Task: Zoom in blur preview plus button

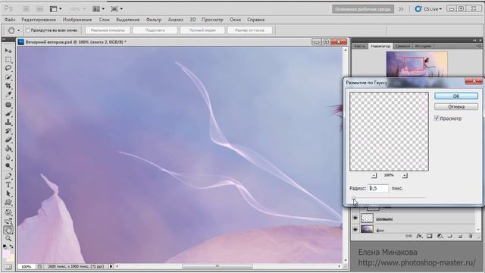Action: pyautogui.click(x=405, y=175)
